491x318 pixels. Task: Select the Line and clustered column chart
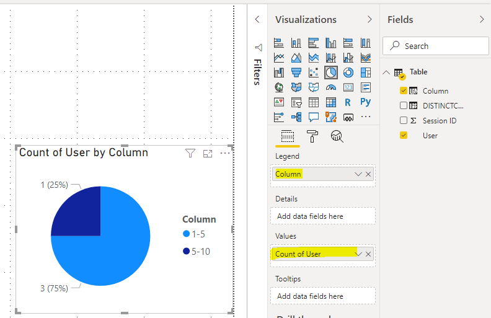(348, 58)
